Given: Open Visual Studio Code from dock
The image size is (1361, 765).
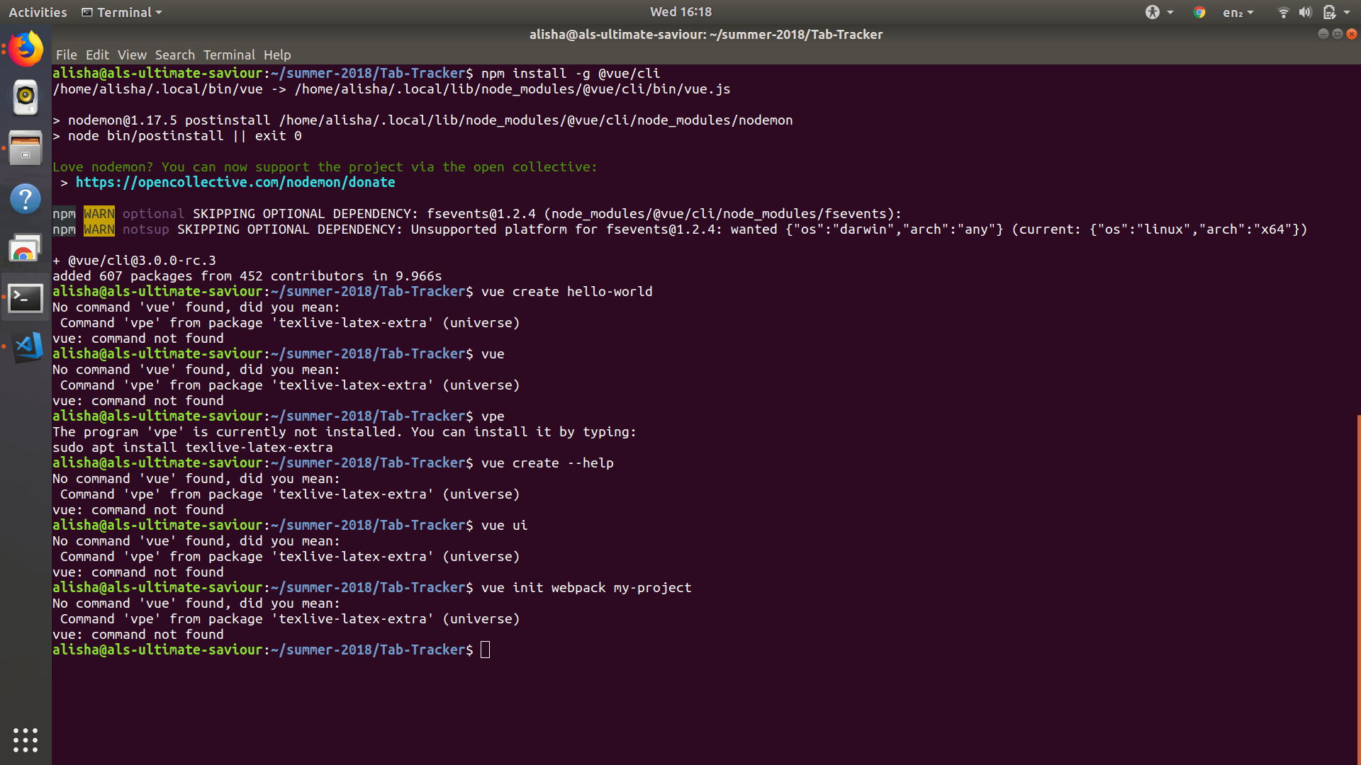Looking at the screenshot, I should [x=28, y=346].
